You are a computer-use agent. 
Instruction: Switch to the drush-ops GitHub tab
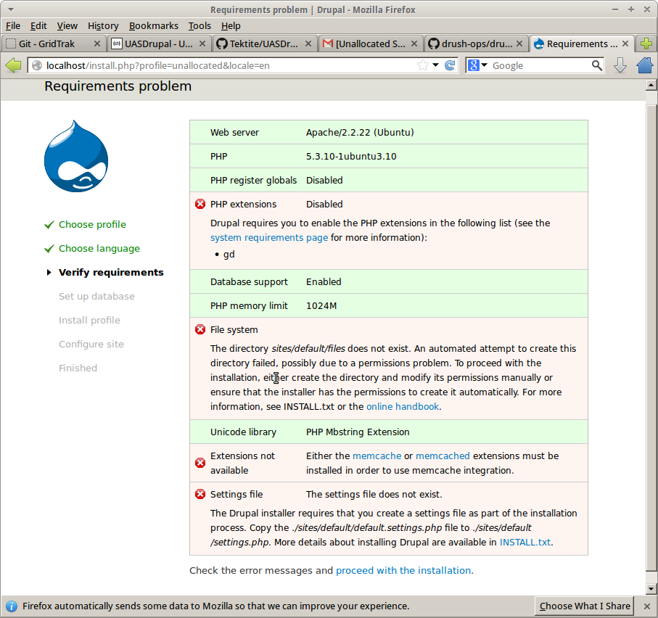(x=471, y=44)
